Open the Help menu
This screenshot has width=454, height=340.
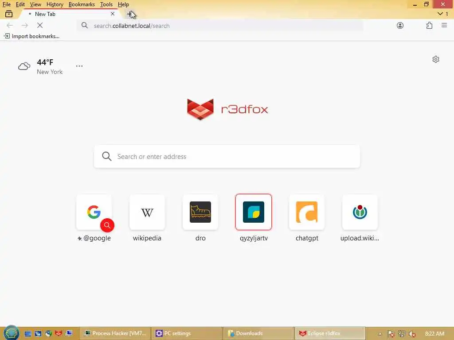tap(123, 4)
